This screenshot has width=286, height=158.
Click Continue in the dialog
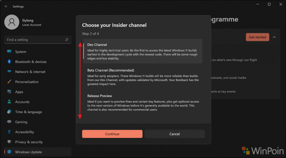click(112, 134)
